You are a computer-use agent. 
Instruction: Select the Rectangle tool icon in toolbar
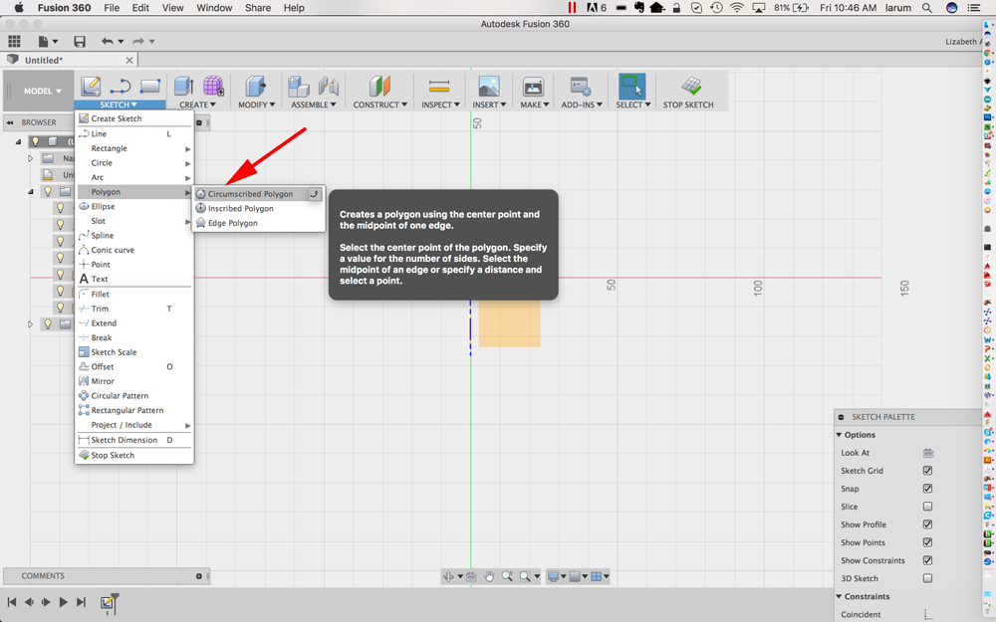pos(150,87)
